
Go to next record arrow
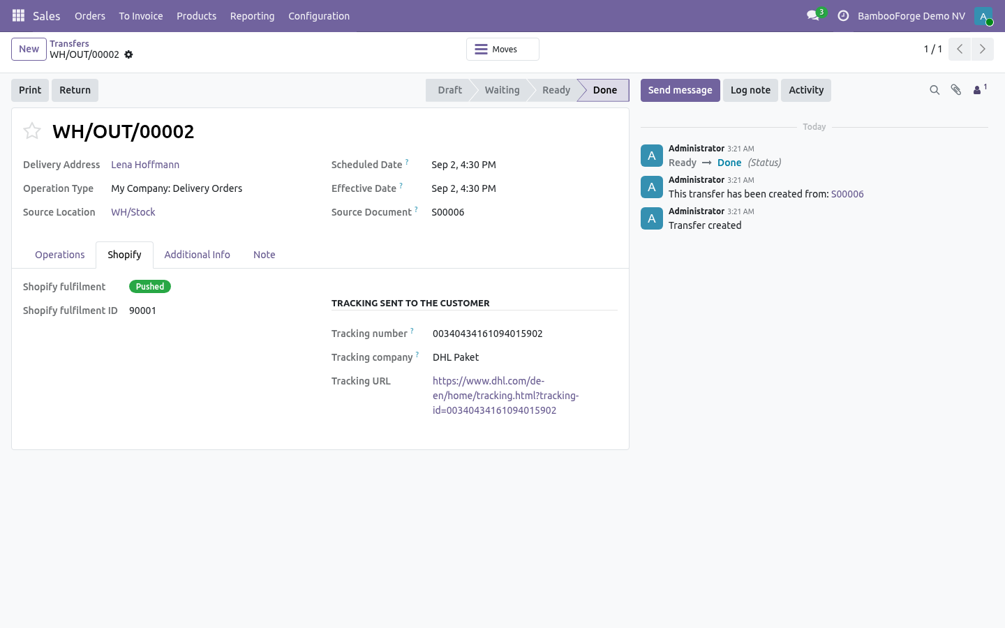982,49
